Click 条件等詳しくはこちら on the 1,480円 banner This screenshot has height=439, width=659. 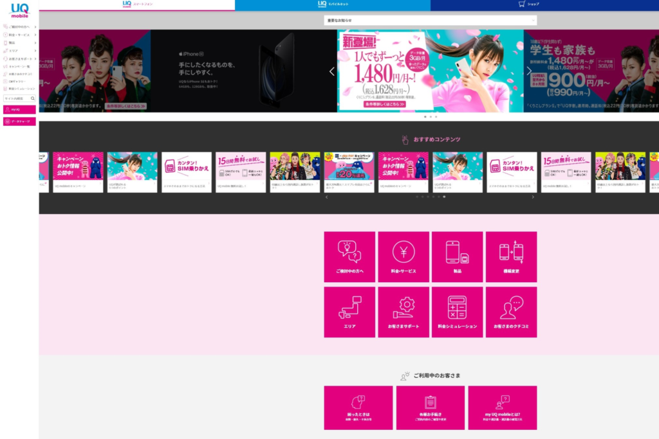tap(385, 104)
